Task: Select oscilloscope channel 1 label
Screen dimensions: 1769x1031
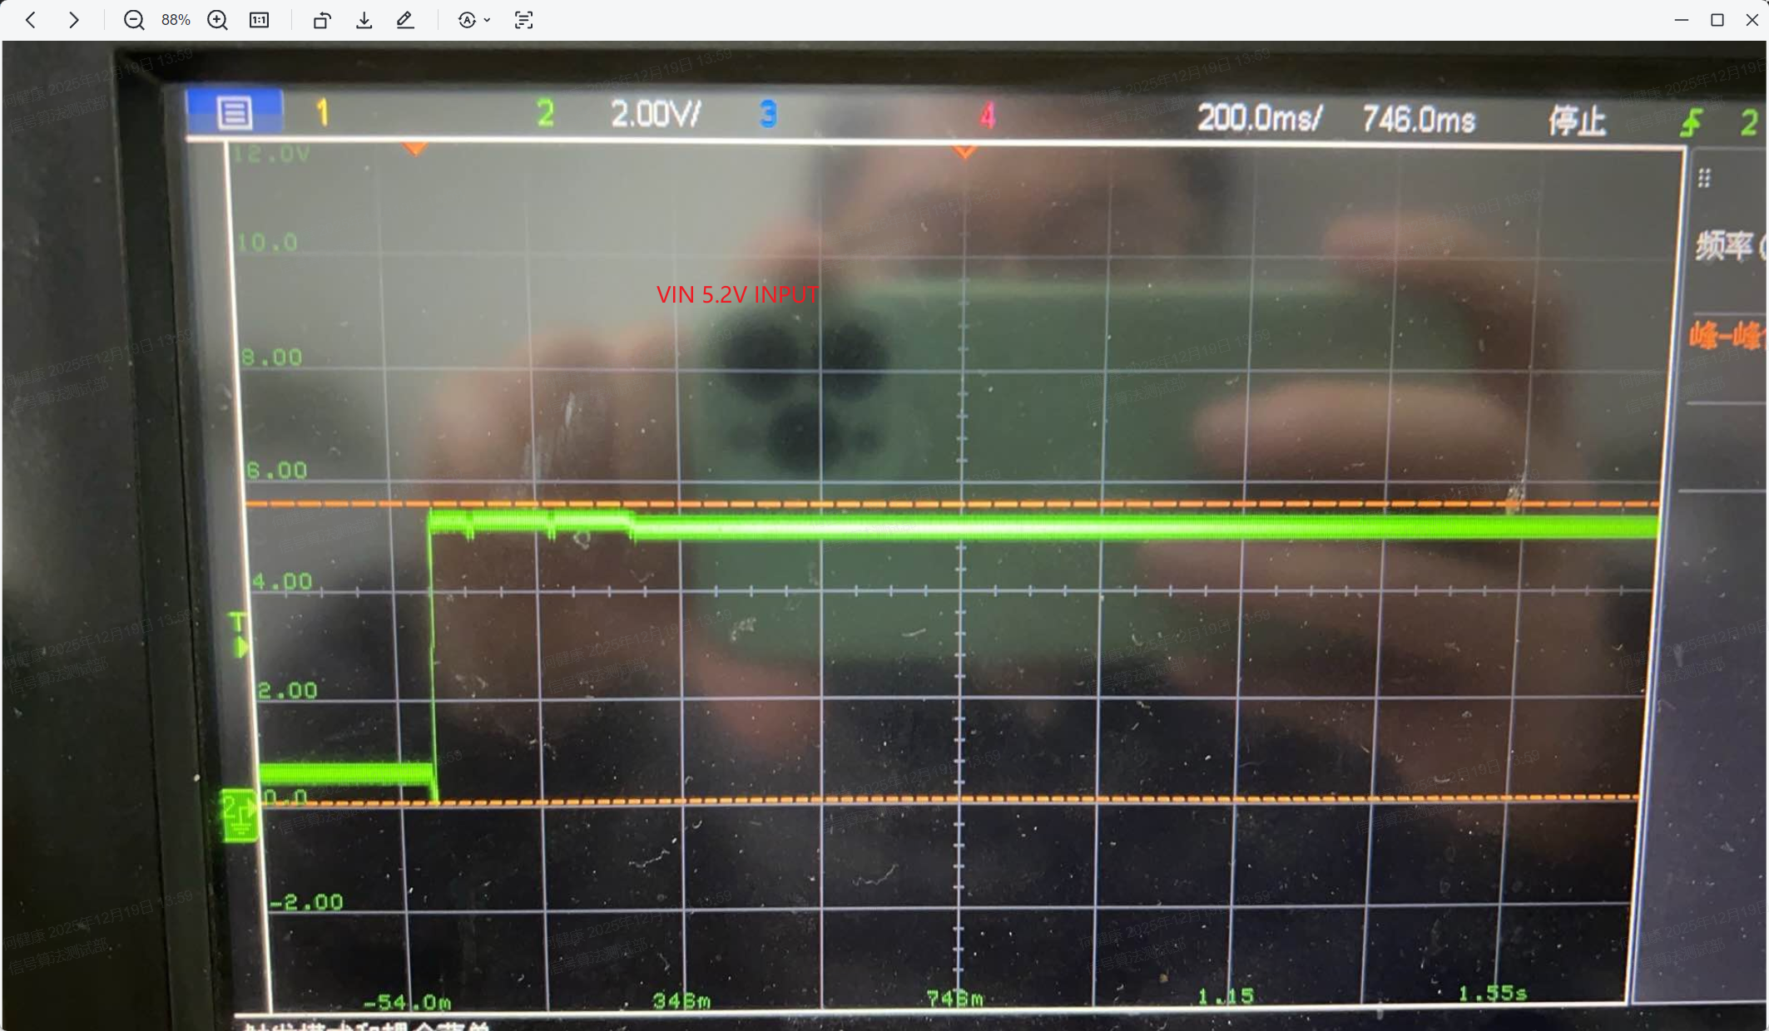Action: click(323, 113)
